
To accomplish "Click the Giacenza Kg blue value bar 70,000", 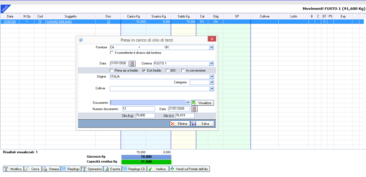I will (146, 157).
